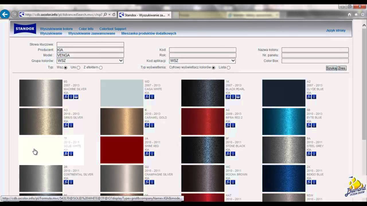Show info for Byte Blue
The image size is (367, 206).
click(314, 125)
